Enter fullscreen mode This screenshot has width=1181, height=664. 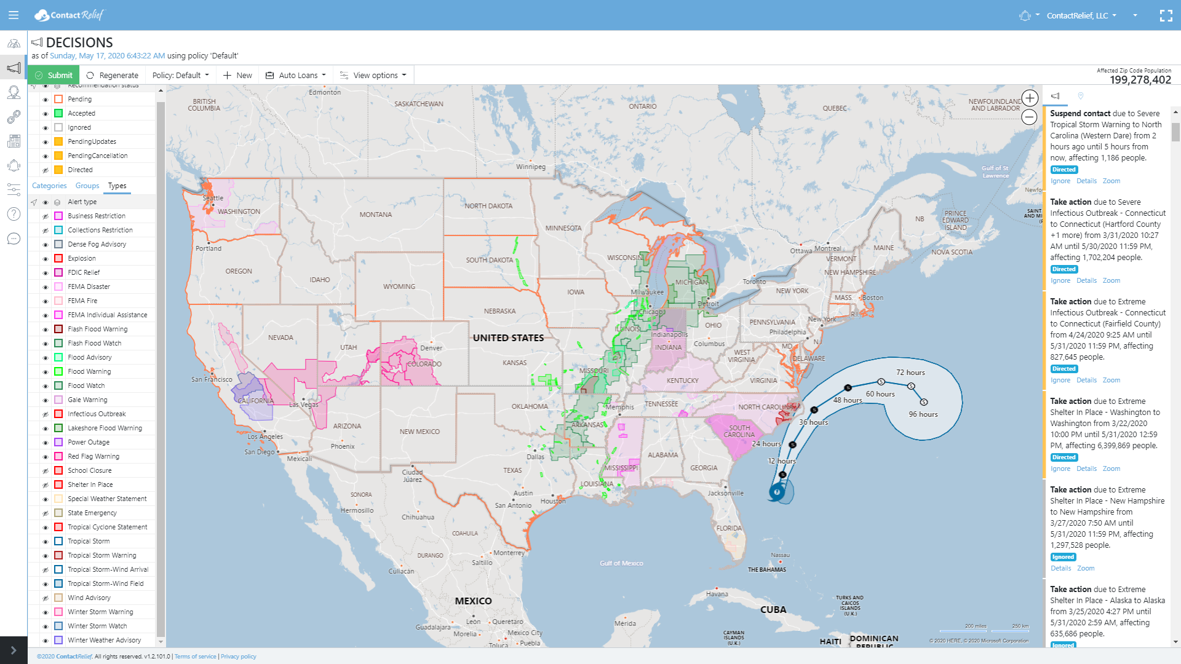click(1166, 15)
